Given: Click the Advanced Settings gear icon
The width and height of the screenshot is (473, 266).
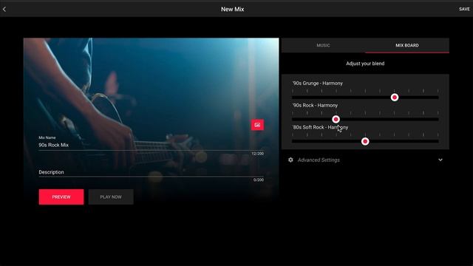Looking at the screenshot, I should click(290, 160).
